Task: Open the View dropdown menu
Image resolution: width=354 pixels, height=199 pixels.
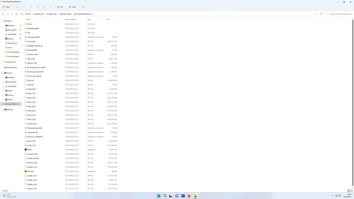Action: click(x=73, y=7)
